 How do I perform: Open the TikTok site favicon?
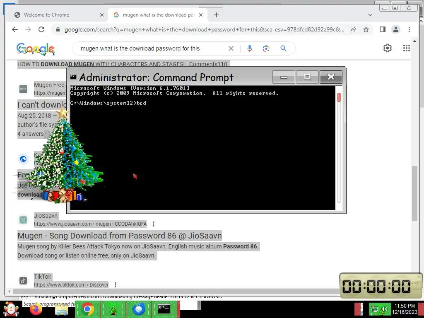tap(23, 280)
